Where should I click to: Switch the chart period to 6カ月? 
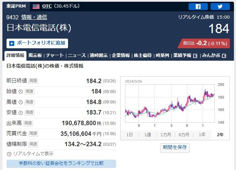184,134
